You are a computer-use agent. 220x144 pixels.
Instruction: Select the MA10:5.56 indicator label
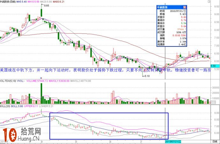pos(34,2)
